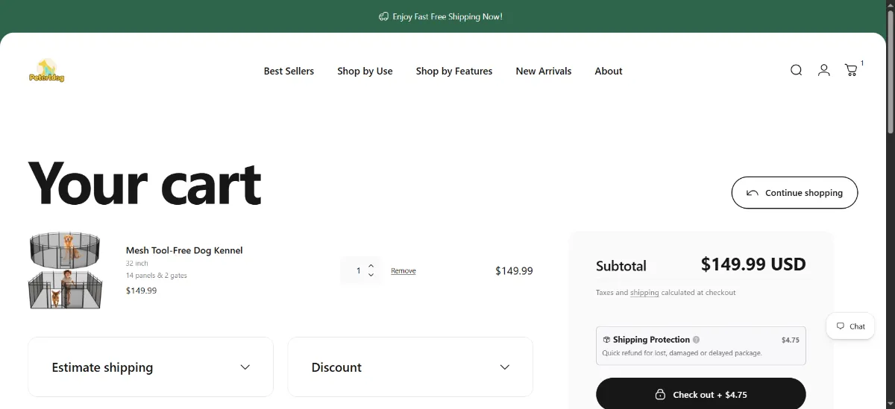Toggle the Shipping Protection option
Viewport: 895px width, 409px height.
click(701, 346)
